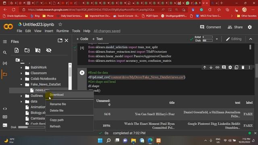
Task: Upload file to session storage icon
Action: (17, 50)
